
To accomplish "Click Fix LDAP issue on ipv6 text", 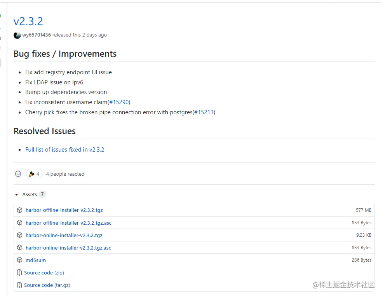I will click(x=54, y=82).
